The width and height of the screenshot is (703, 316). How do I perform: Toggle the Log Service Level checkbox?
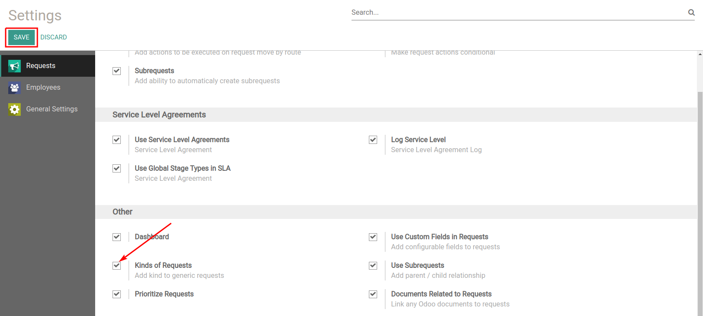click(x=373, y=140)
